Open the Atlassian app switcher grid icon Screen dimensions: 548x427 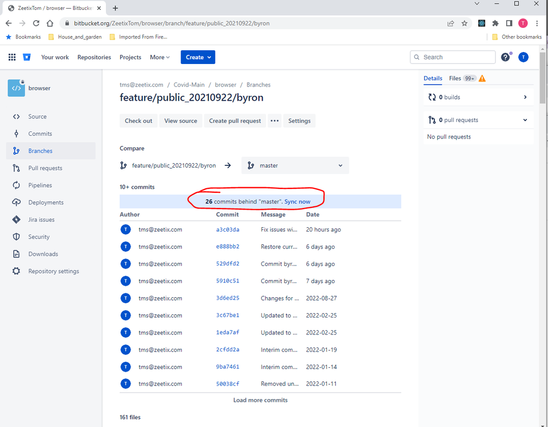[x=12, y=57]
